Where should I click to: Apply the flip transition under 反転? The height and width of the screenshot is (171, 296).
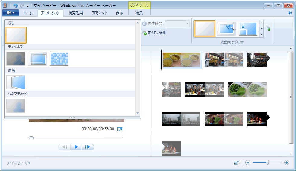[x=16, y=82]
